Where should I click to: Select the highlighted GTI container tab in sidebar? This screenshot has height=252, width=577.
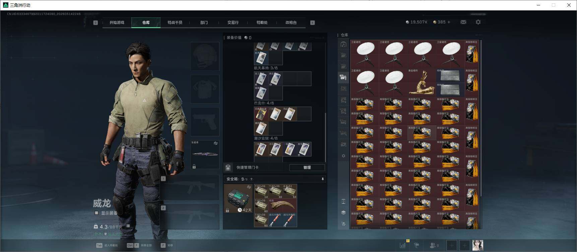pyautogui.click(x=343, y=77)
